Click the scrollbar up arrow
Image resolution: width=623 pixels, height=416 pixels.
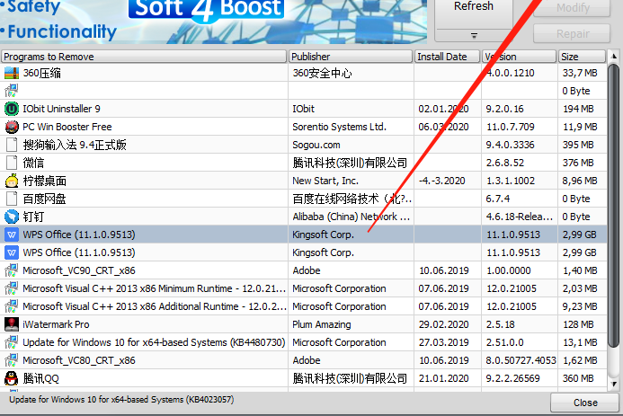pos(614,56)
